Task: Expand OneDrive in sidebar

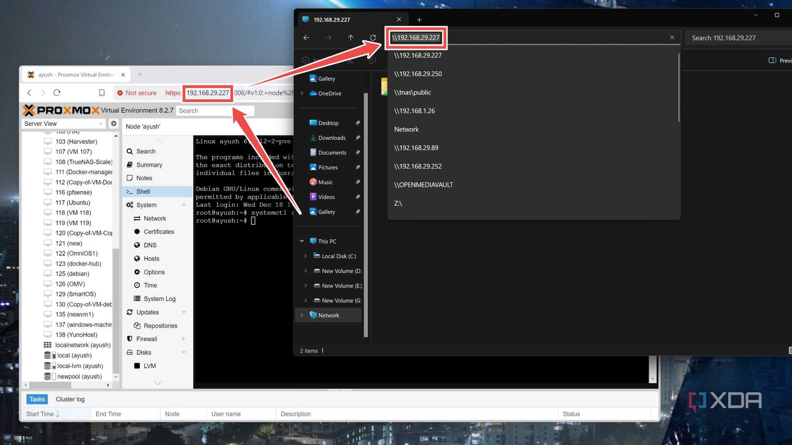Action: [x=302, y=94]
